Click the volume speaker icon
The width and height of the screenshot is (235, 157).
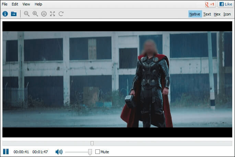[x=59, y=152]
